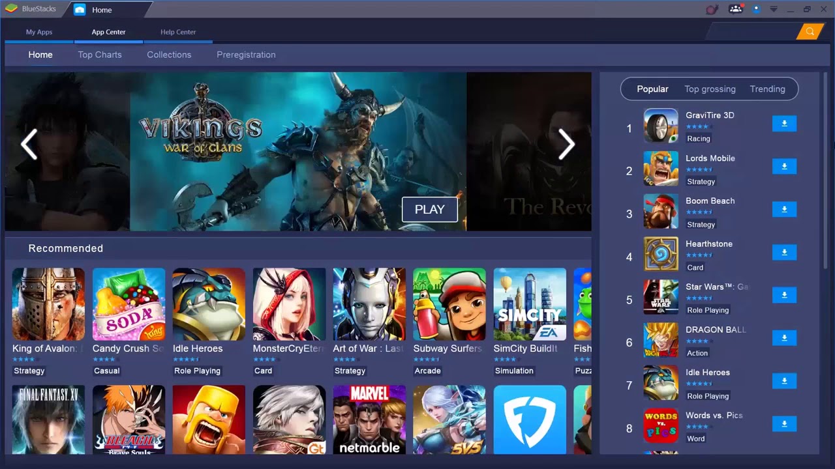Open the netmarble Marvel app icon
The width and height of the screenshot is (835, 469).
pos(369,420)
